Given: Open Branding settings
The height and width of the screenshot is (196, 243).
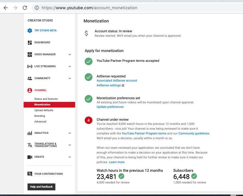Looking at the screenshot, I should coord(40,116).
